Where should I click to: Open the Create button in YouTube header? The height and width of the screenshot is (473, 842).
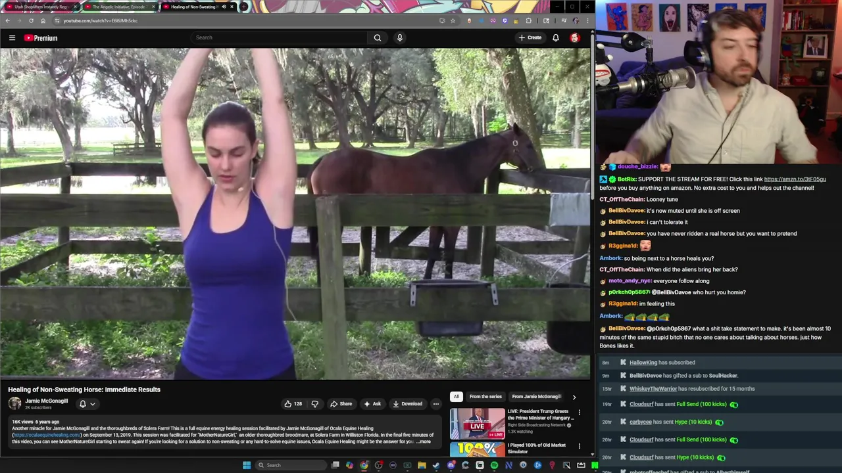click(x=530, y=37)
